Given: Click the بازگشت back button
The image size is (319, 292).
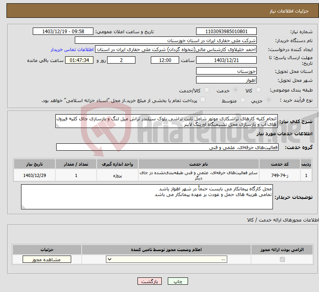Looking at the screenshot, I should pos(150,281).
